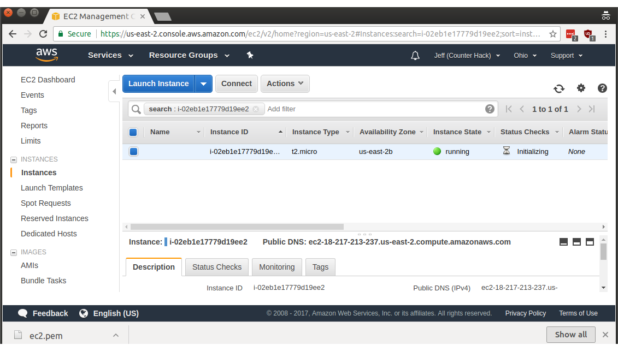
Task: Open the ec2.pem downloaded file
Action: pyautogui.click(x=46, y=336)
